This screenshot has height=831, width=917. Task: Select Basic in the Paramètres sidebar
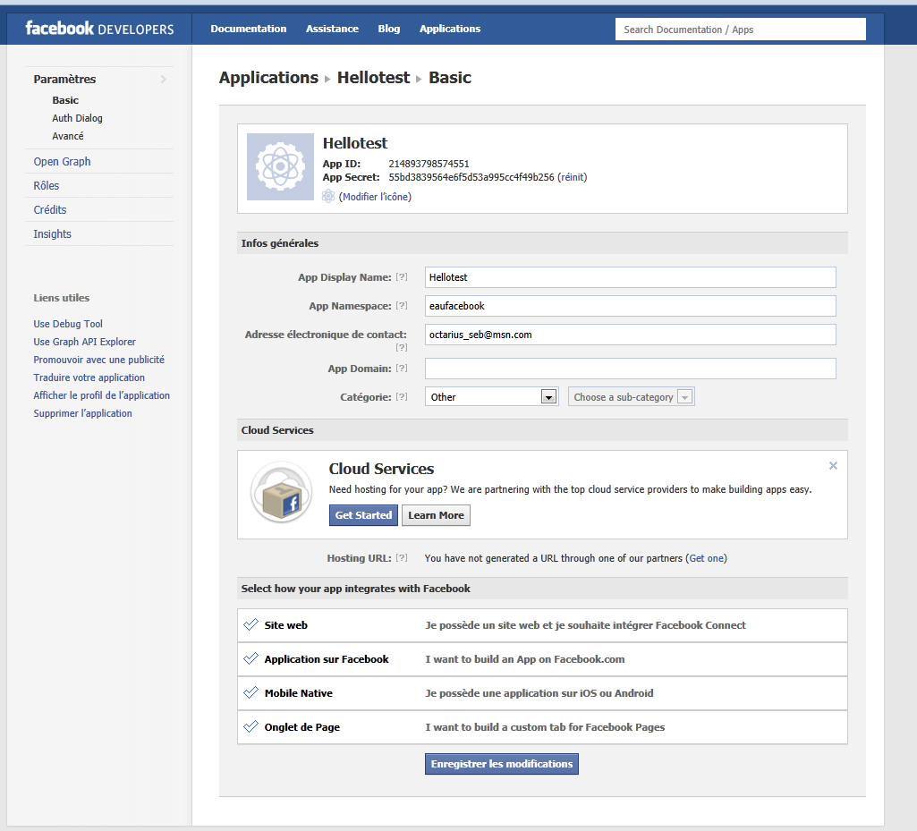click(65, 100)
